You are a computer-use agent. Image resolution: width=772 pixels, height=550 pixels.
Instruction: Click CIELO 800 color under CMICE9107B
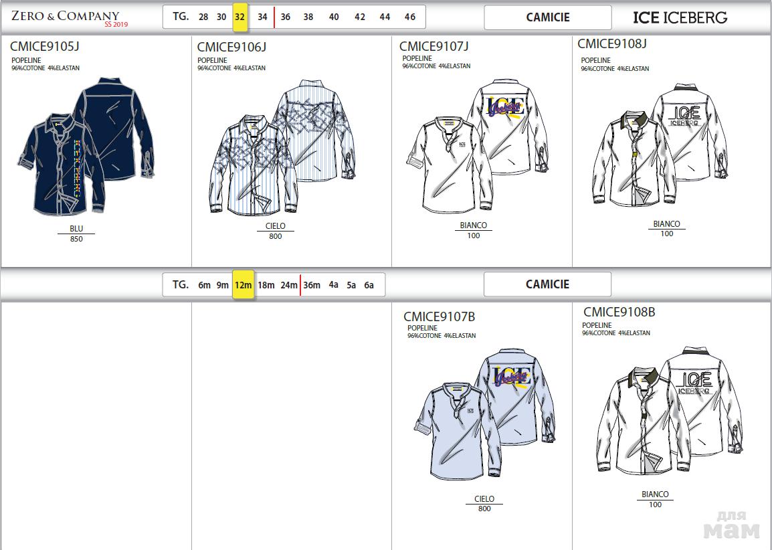click(484, 503)
